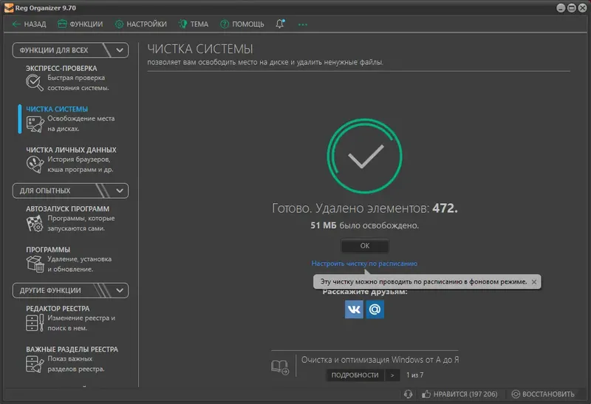Select Программы in sidebar
This screenshot has width=591, height=404.
[48, 250]
